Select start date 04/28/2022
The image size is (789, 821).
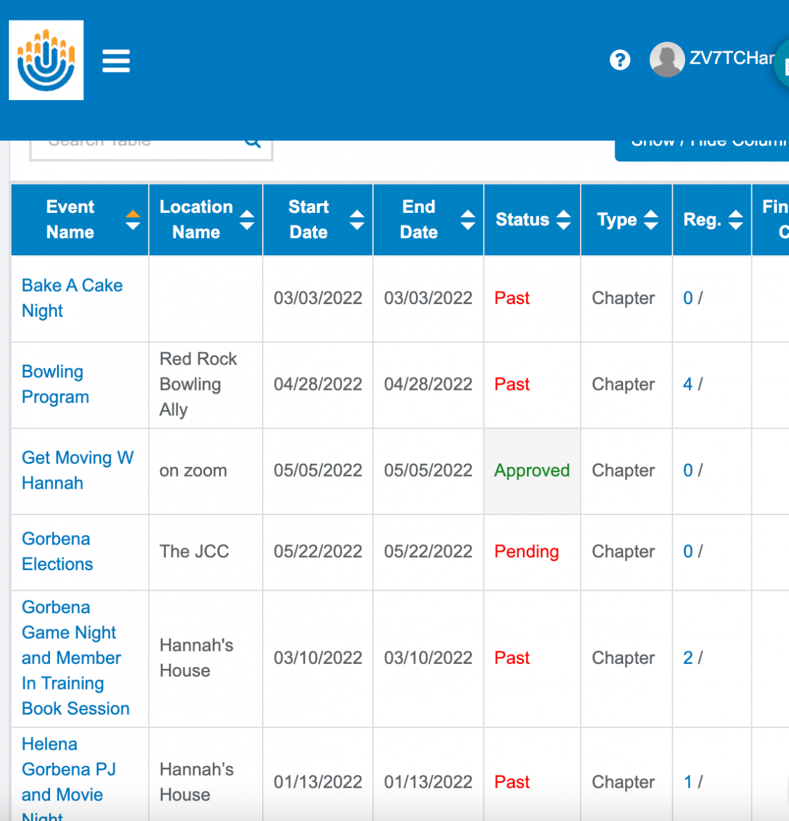pos(318,384)
